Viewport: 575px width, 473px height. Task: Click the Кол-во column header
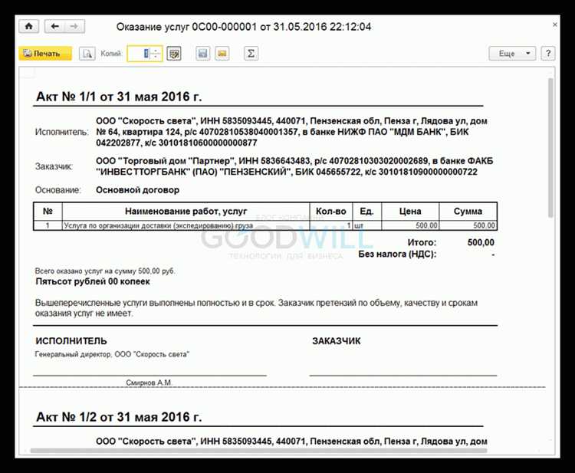[x=331, y=211]
